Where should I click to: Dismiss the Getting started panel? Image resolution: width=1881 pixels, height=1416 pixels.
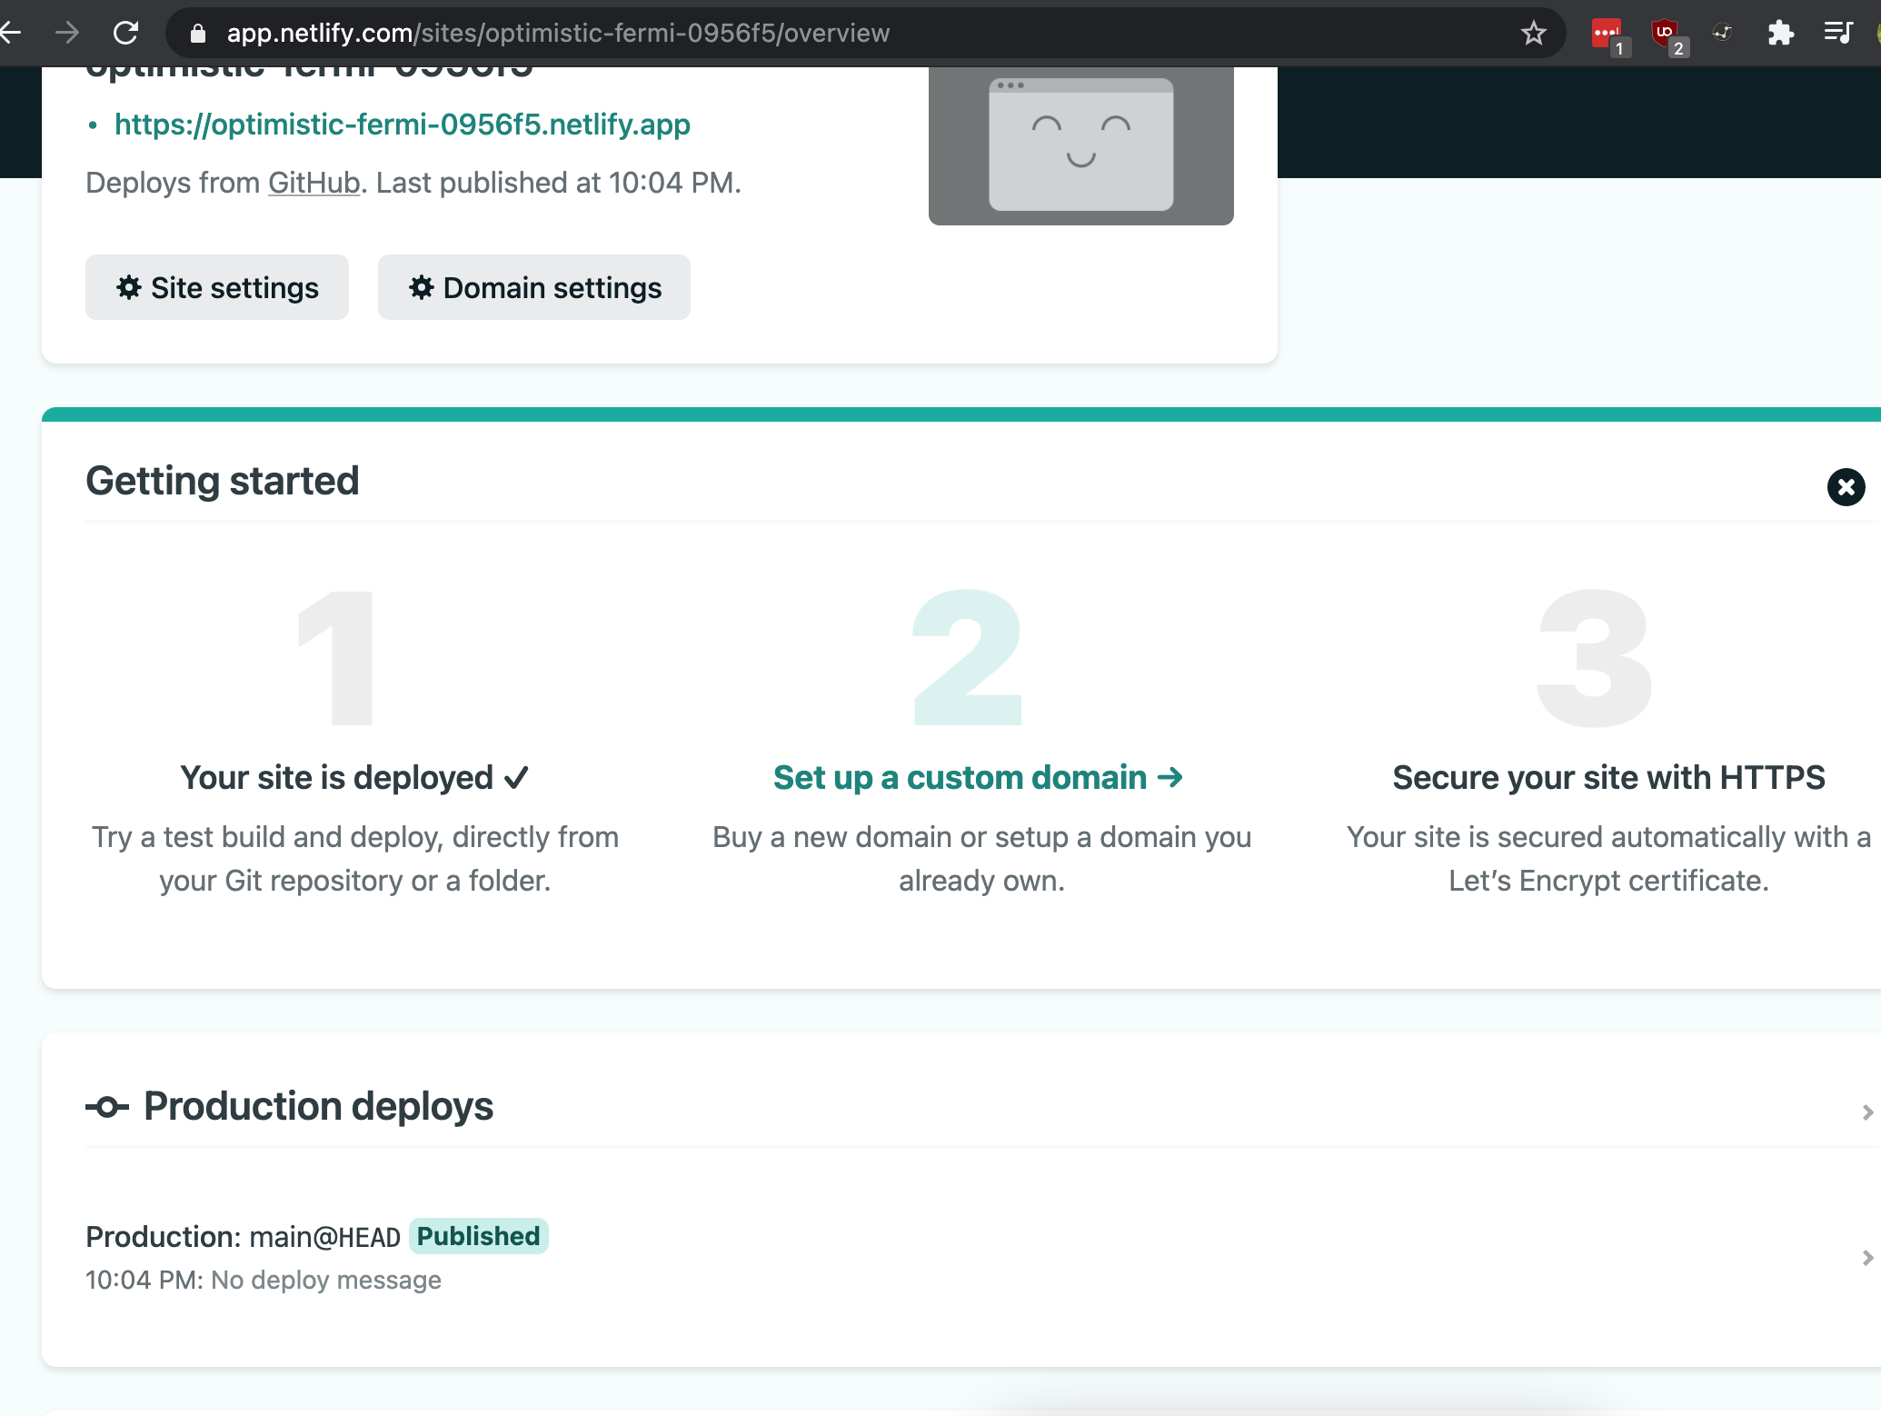[x=1846, y=487]
